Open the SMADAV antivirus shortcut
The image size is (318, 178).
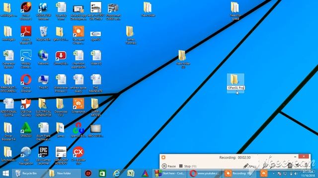26,130
